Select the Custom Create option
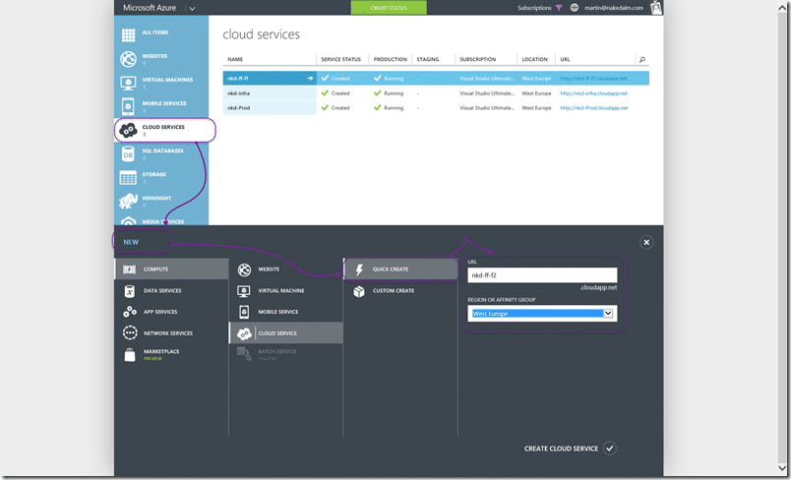Screen dimensions: 791x480 (x=400, y=290)
